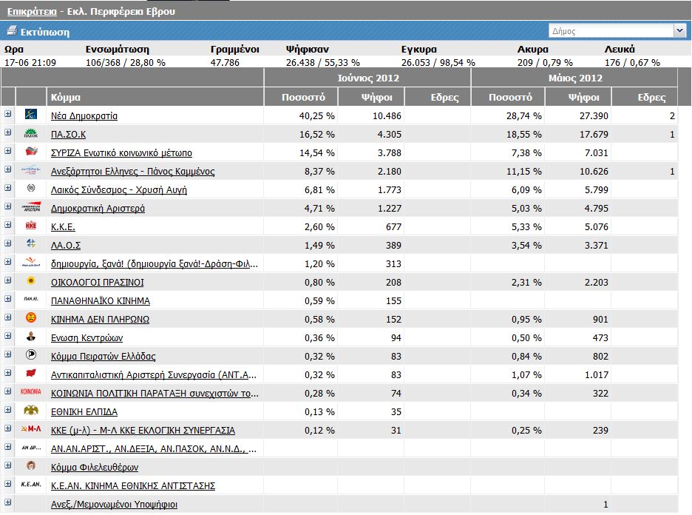This screenshot has width=692, height=515.
Task: Click the Κόμμα column header
Action: click(x=67, y=97)
